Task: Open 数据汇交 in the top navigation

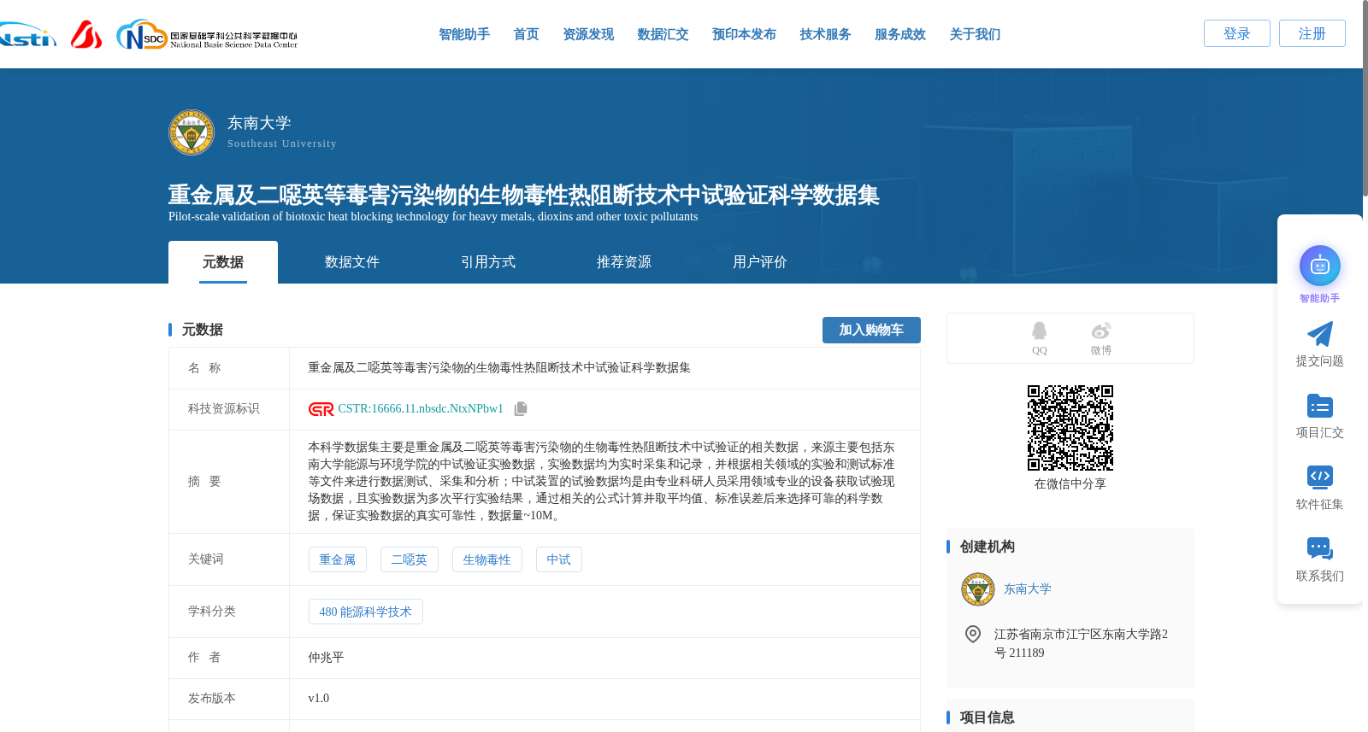Action: [x=663, y=34]
